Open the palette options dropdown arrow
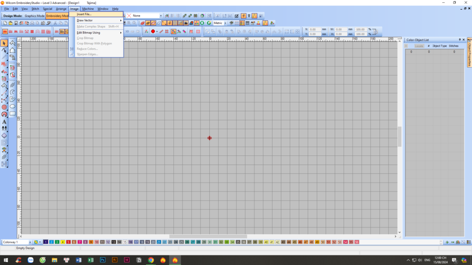This screenshot has width=472, height=265. (40, 242)
